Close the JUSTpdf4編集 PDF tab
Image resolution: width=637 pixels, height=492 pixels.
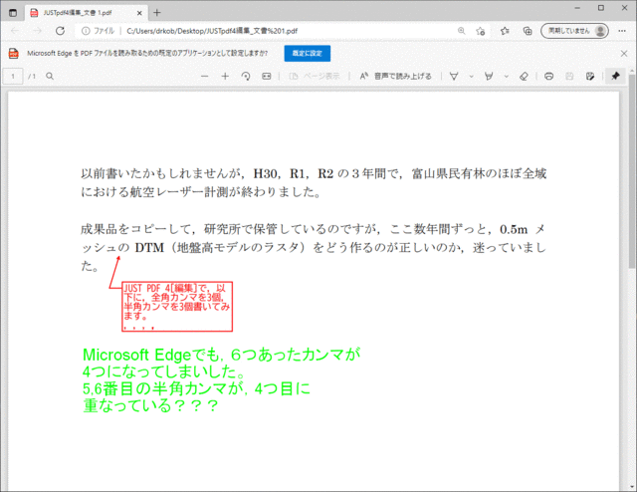tap(139, 13)
